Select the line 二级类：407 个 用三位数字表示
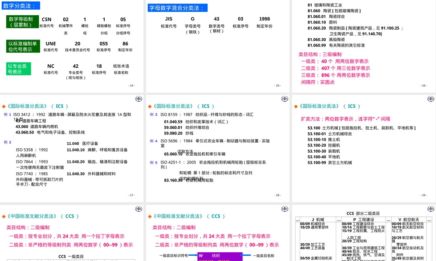 [335, 68]
